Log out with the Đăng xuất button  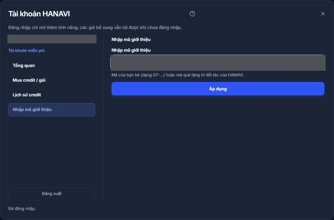coord(51,194)
